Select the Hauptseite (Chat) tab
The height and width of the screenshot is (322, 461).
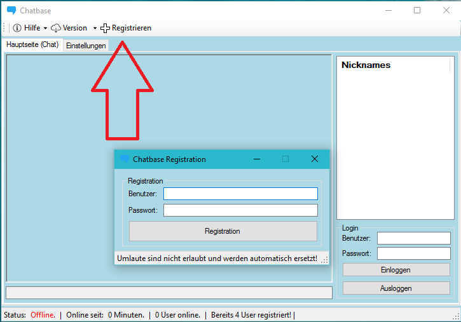pyautogui.click(x=32, y=45)
